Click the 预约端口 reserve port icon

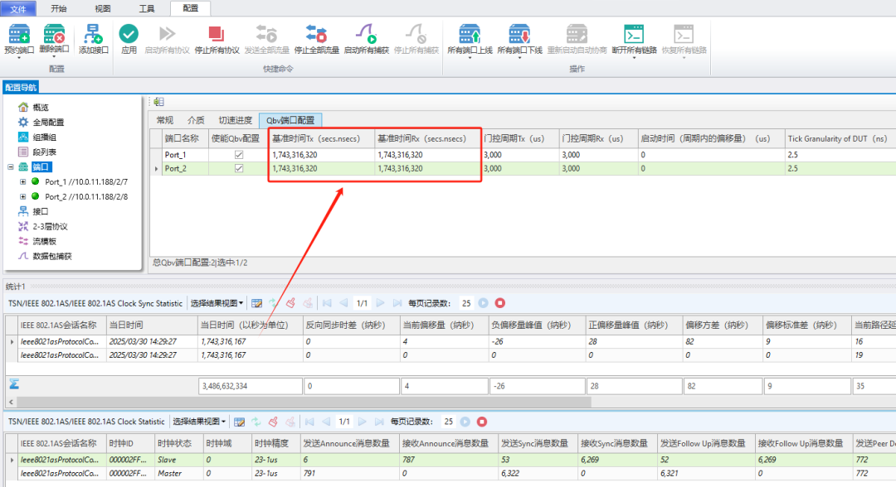pos(19,34)
